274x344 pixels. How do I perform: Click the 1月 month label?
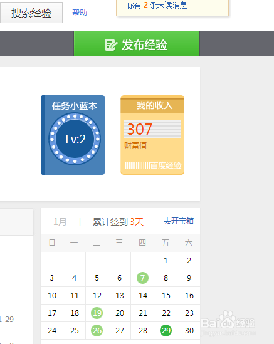coord(60,222)
